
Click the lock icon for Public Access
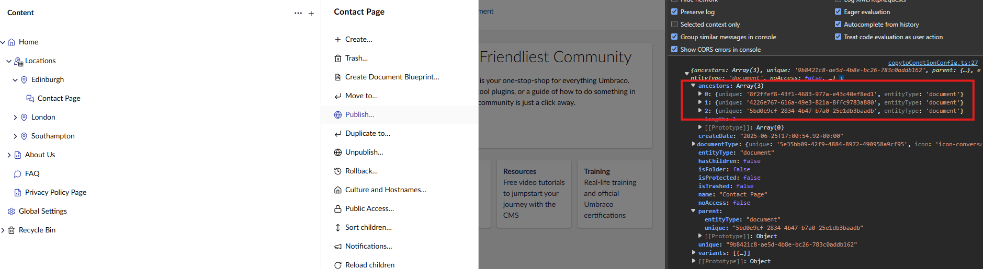click(338, 209)
